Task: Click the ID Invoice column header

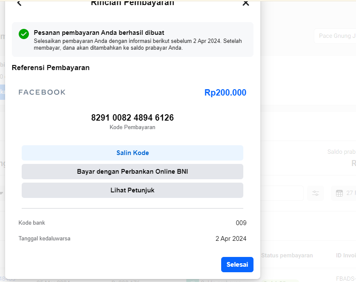Action: tap(345, 255)
